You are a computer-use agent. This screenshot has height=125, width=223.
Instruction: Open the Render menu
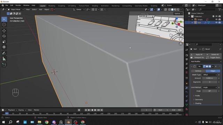pyautogui.click(x=18, y=6)
